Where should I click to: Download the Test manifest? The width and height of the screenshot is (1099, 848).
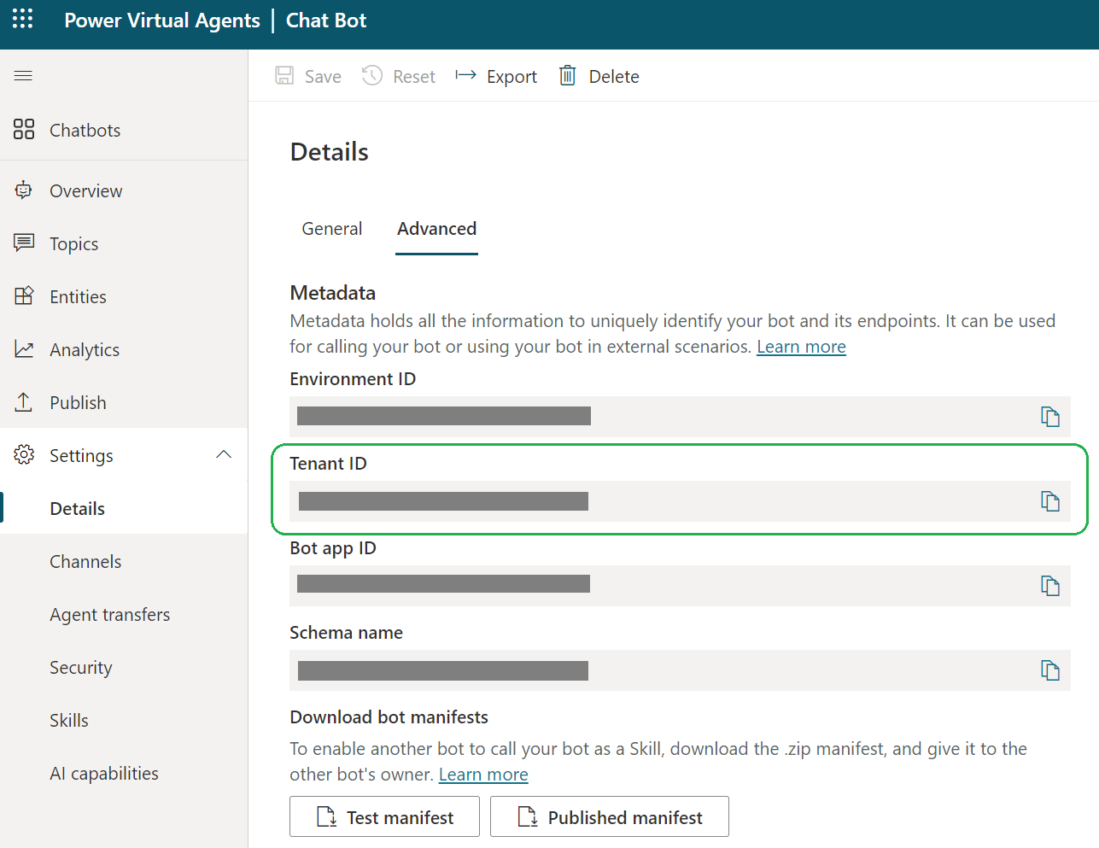tap(383, 816)
